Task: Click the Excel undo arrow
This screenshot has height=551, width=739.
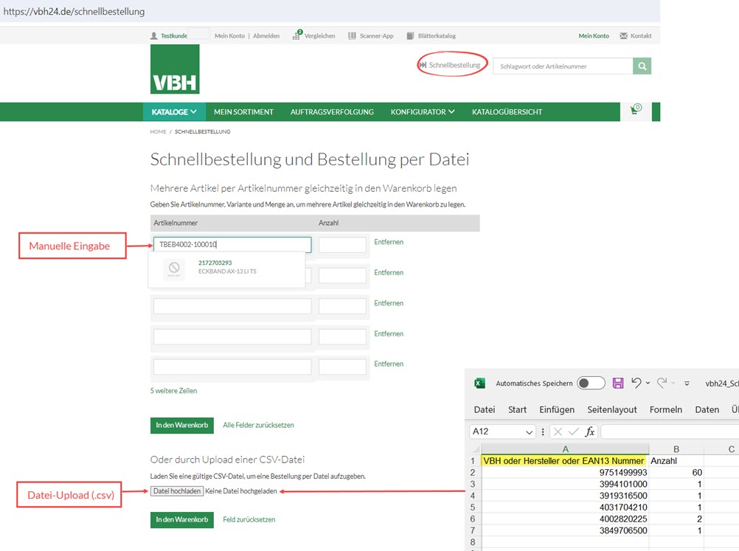Action: 636,383
